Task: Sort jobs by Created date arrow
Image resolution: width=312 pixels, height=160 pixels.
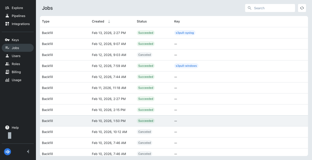Action: (109, 21)
